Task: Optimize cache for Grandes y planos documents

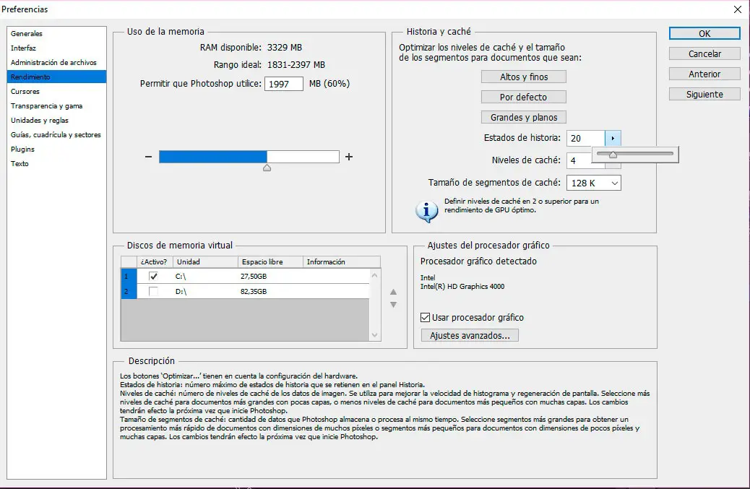Action: (x=524, y=117)
